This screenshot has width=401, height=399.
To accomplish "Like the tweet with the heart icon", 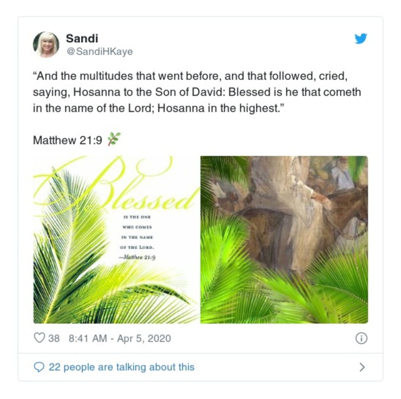I will (39, 338).
